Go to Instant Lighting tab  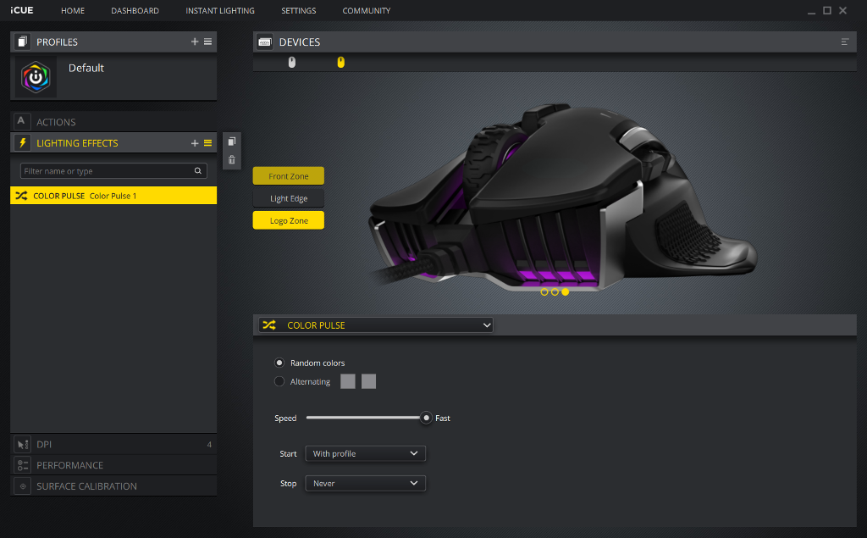click(220, 11)
